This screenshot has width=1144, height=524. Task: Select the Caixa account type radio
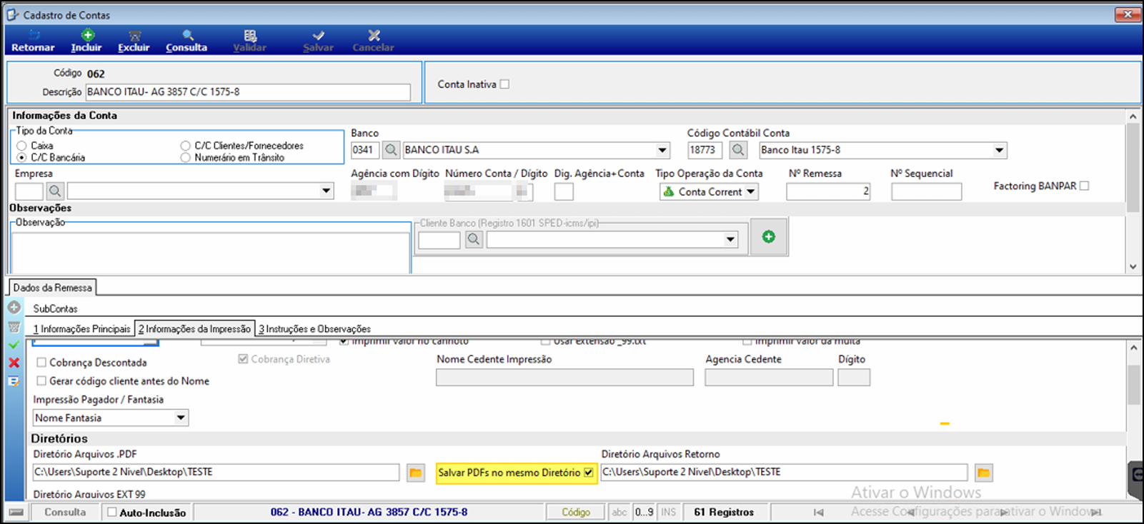(21, 146)
